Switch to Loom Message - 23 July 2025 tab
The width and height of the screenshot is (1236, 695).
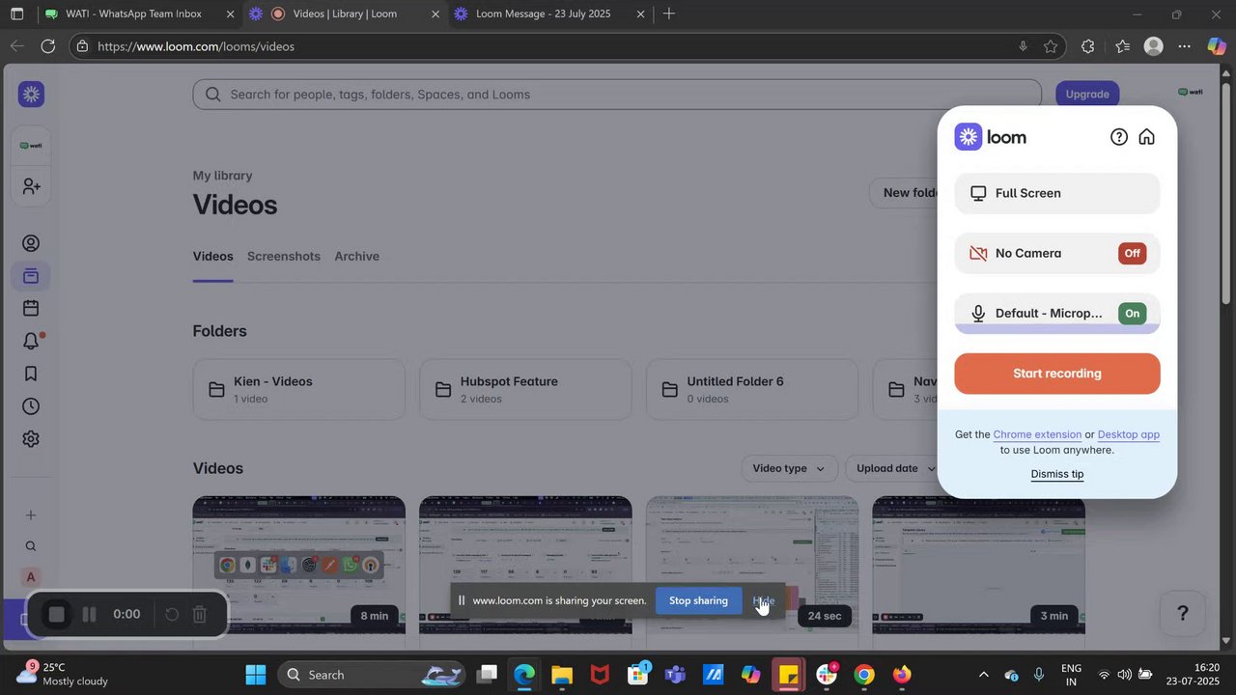click(548, 14)
